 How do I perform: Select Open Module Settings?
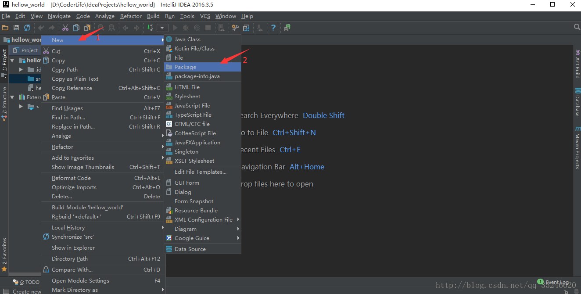[x=104, y=281]
